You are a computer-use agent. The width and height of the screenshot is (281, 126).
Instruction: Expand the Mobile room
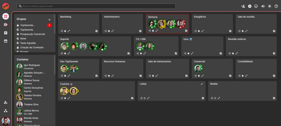(219, 98)
